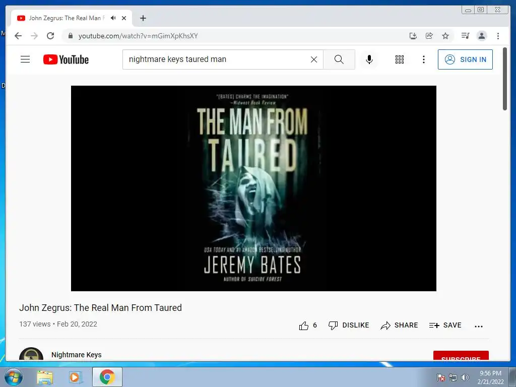Go forward in browser history
Screen dimensions: 516x387
34,36
